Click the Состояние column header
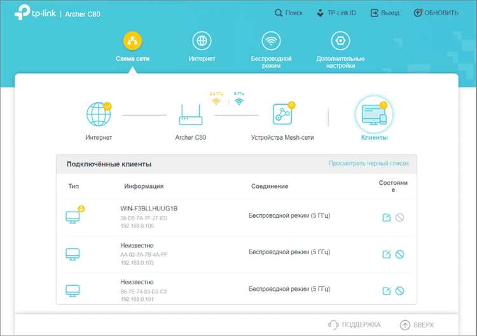This screenshot has width=477, height=336. [393, 186]
